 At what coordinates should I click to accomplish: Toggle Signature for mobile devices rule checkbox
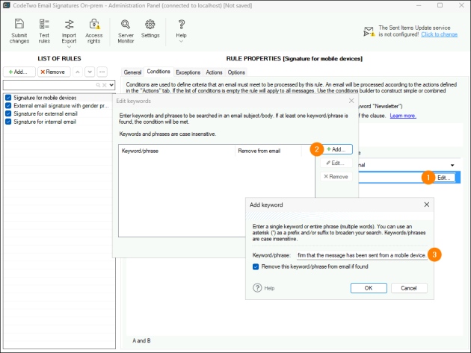point(8,98)
